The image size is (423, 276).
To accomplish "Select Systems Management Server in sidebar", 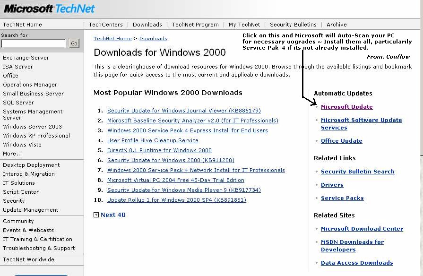I will [x=33, y=115].
